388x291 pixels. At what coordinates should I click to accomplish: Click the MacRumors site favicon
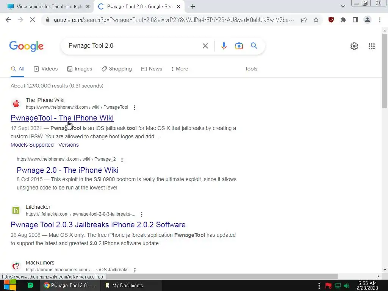16,266
